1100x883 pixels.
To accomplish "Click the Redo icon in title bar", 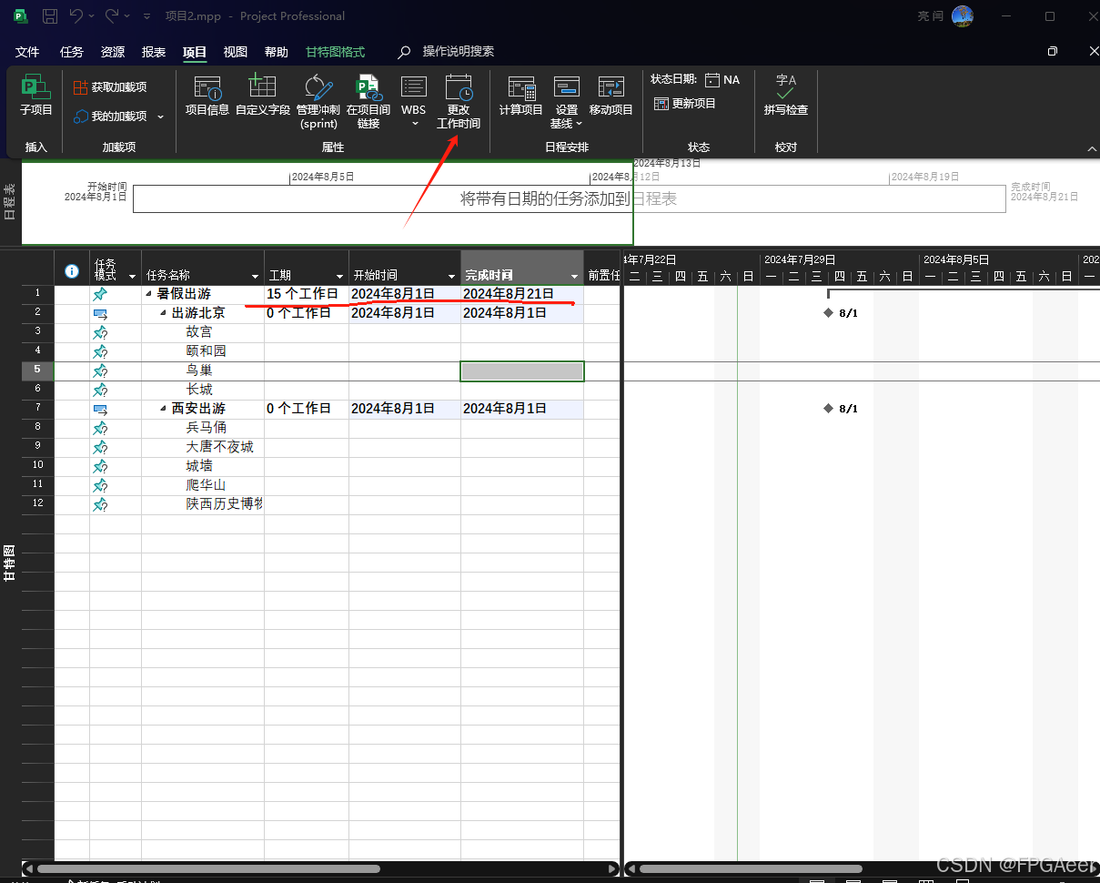I will pyautogui.click(x=112, y=16).
